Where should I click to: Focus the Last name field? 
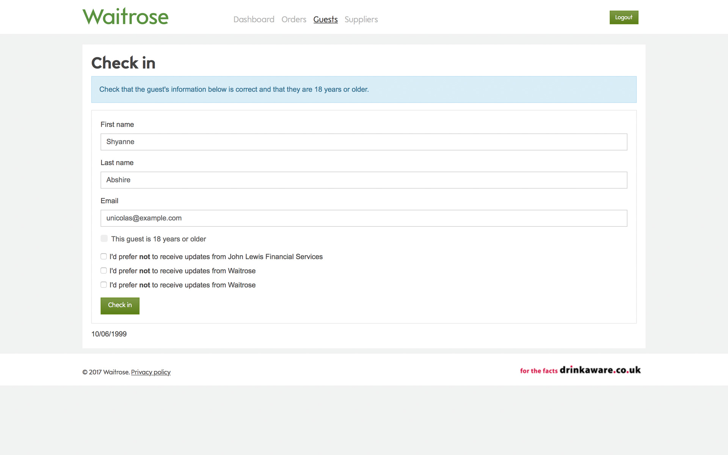click(364, 180)
